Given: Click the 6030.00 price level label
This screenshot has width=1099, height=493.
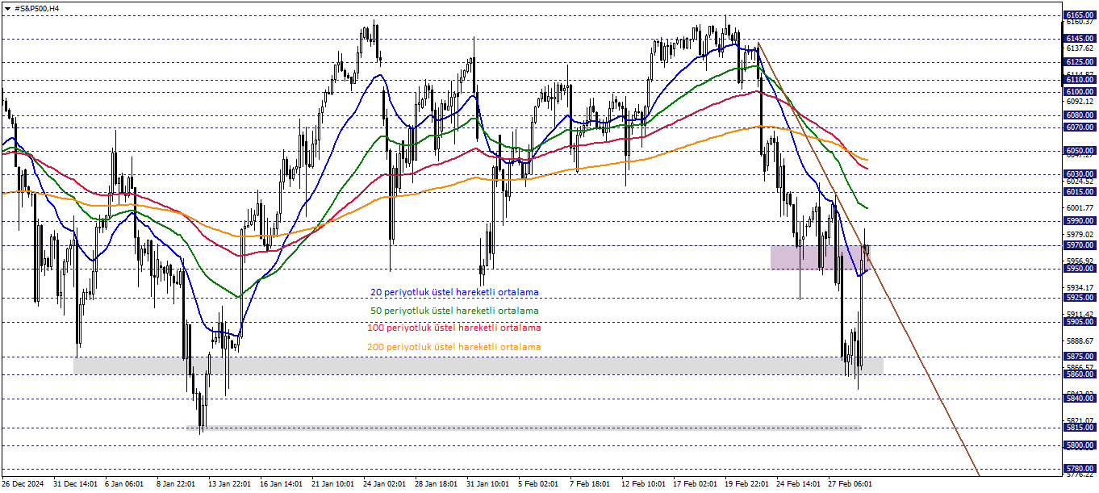Looking at the screenshot, I should pyautogui.click(x=1080, y=173).
